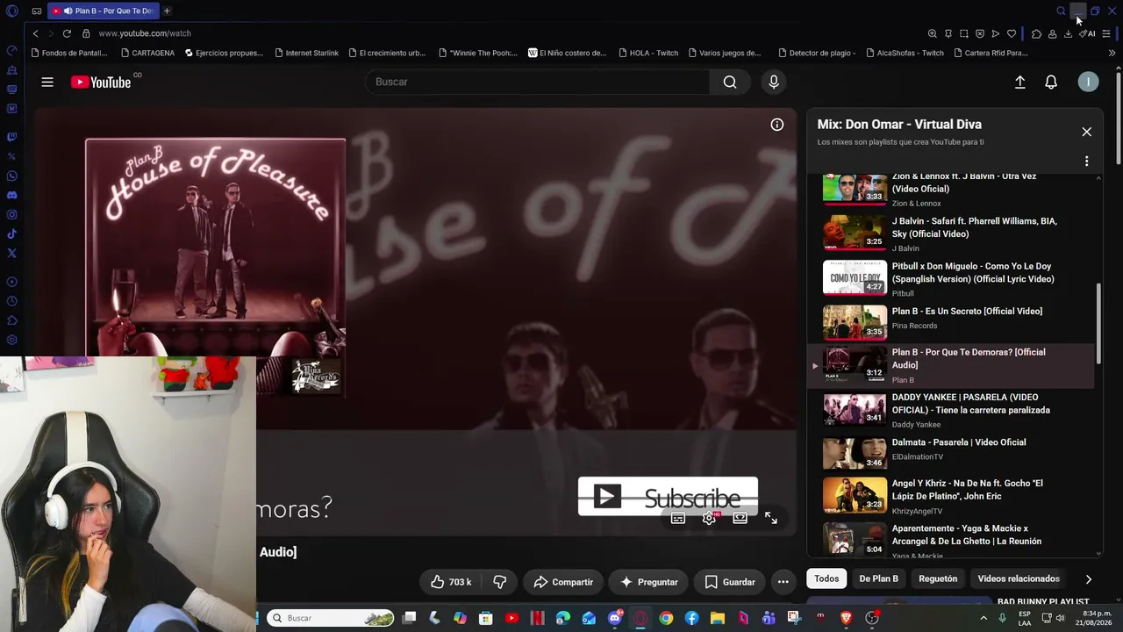Go to the YouTube home logo
The image size is (1123, 632).
point(101,82)
